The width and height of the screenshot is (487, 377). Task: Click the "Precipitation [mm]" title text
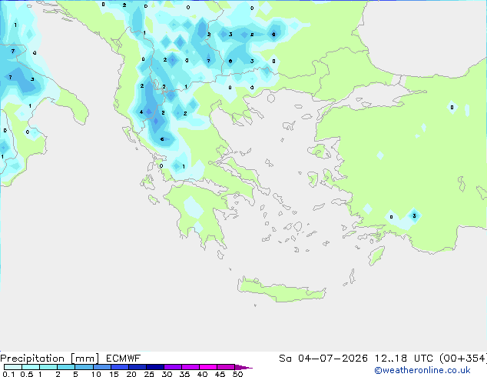click(x=50, y=359)
